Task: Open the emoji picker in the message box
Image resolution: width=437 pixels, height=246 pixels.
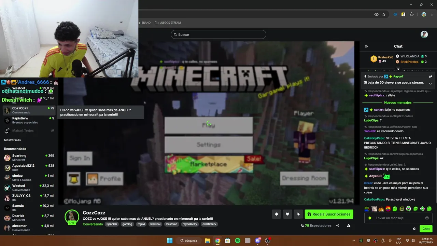Action: (427, 218)
